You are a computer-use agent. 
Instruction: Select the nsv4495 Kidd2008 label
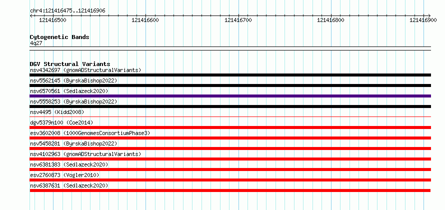coord(57,112)
